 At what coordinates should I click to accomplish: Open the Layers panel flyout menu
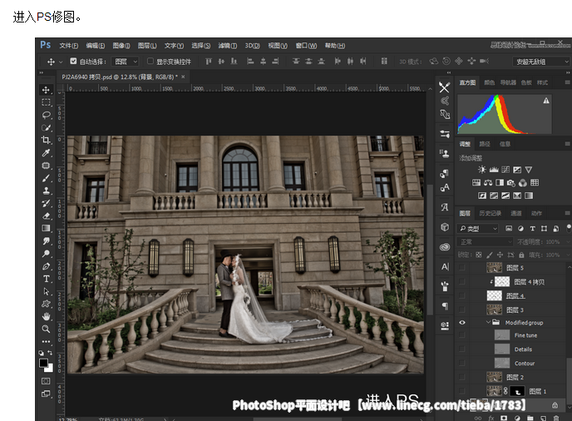(x=567, y=213)
